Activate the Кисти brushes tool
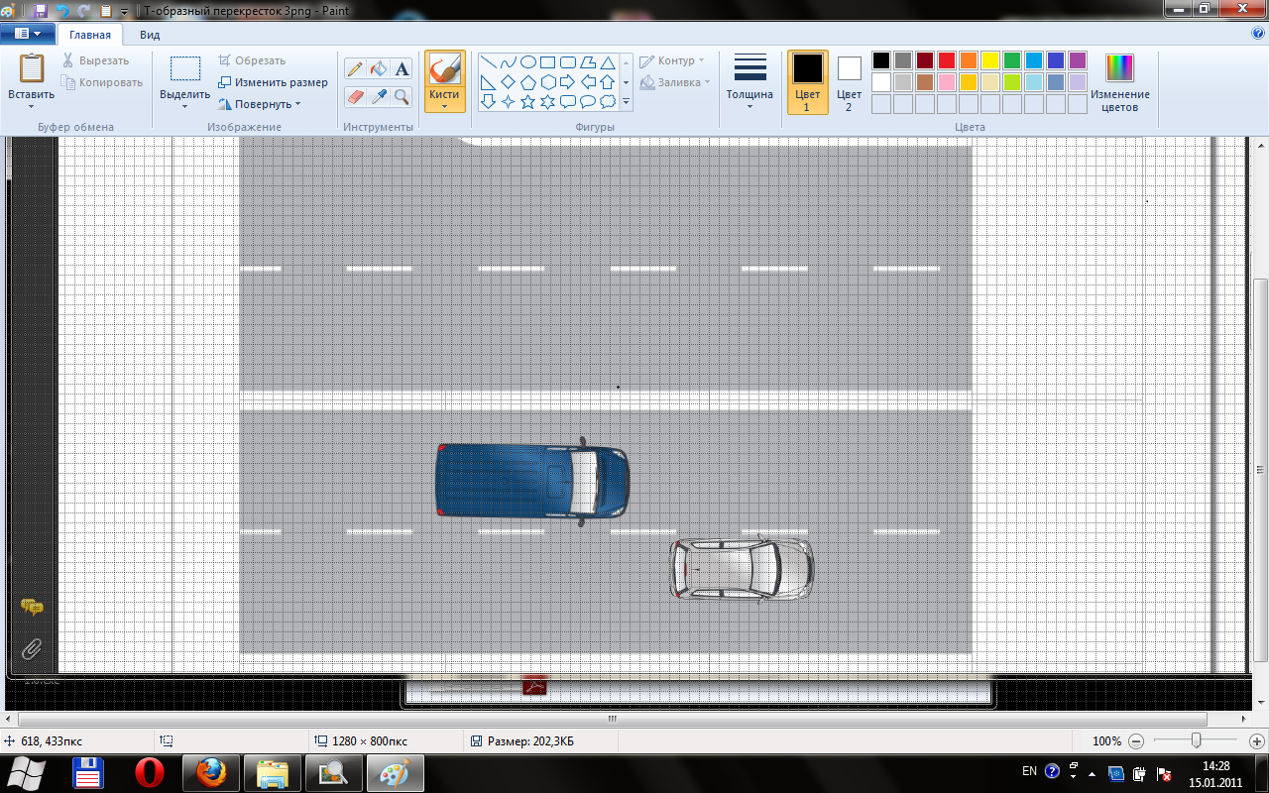The image size is (1269, 793). (445, 81)
